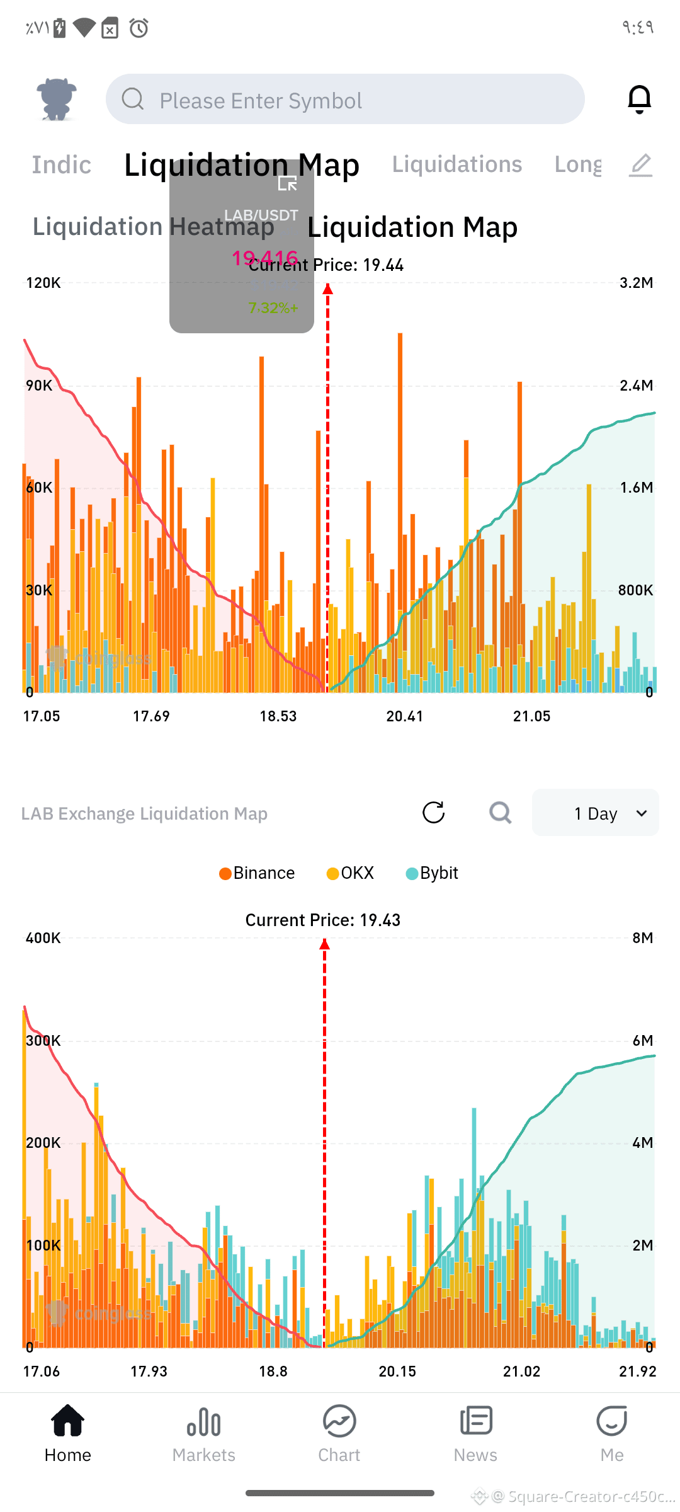Toggle OKX series in legend
This screenshot has height=1512, width=680.
[351, 873]
